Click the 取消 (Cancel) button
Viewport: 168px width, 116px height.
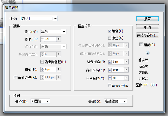point(148,27)
